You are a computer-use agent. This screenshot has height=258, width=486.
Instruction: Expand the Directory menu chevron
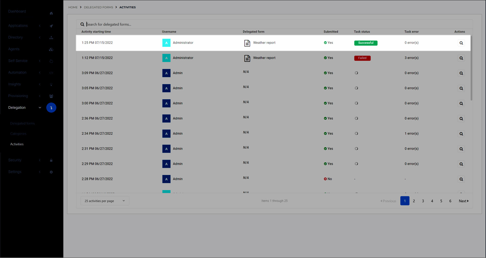[40, 37]
